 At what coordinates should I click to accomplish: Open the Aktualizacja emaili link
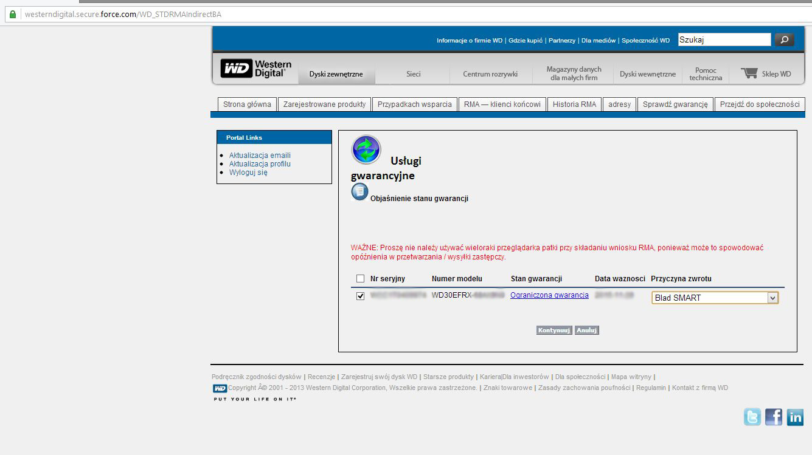click(x=260, y=156)
